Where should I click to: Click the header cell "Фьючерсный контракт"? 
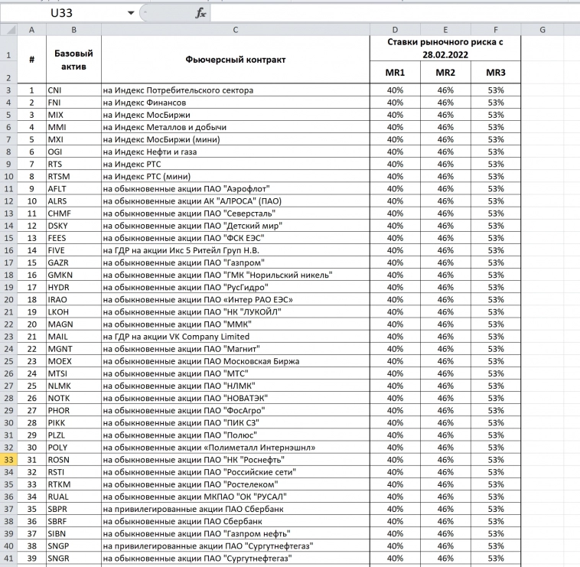tap(235, 60)
